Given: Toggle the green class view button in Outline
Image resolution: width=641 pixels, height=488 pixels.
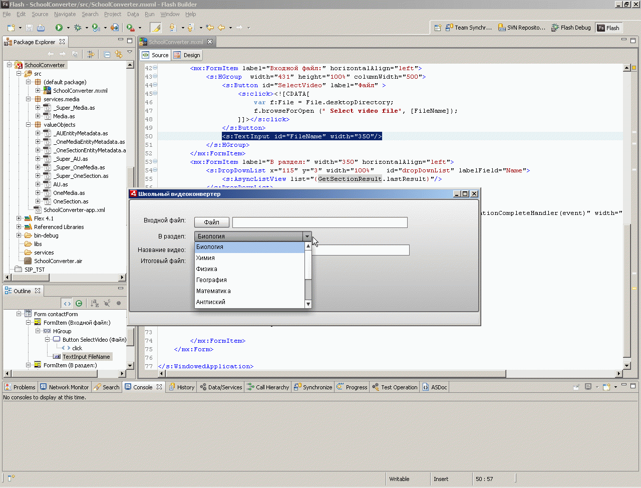Looking at the screenshot, I should (x=79, y=303).
